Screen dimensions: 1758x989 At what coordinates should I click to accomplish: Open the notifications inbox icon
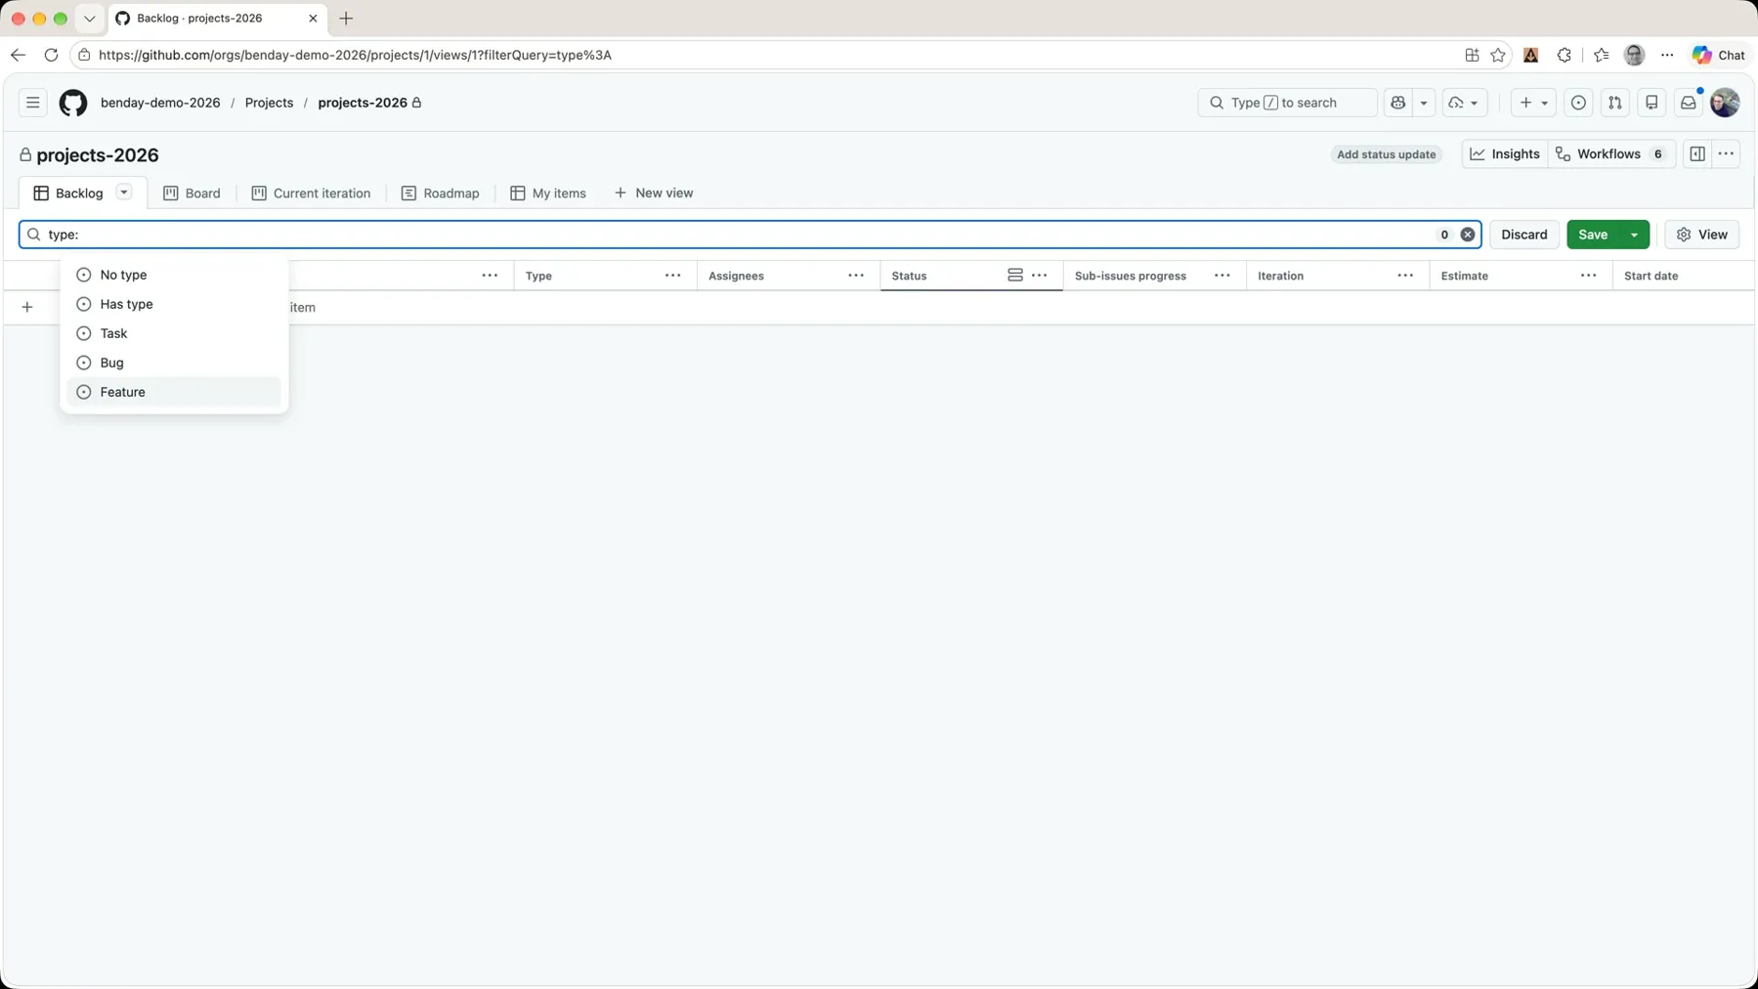pyautogui.click(x=1688, y=103)
